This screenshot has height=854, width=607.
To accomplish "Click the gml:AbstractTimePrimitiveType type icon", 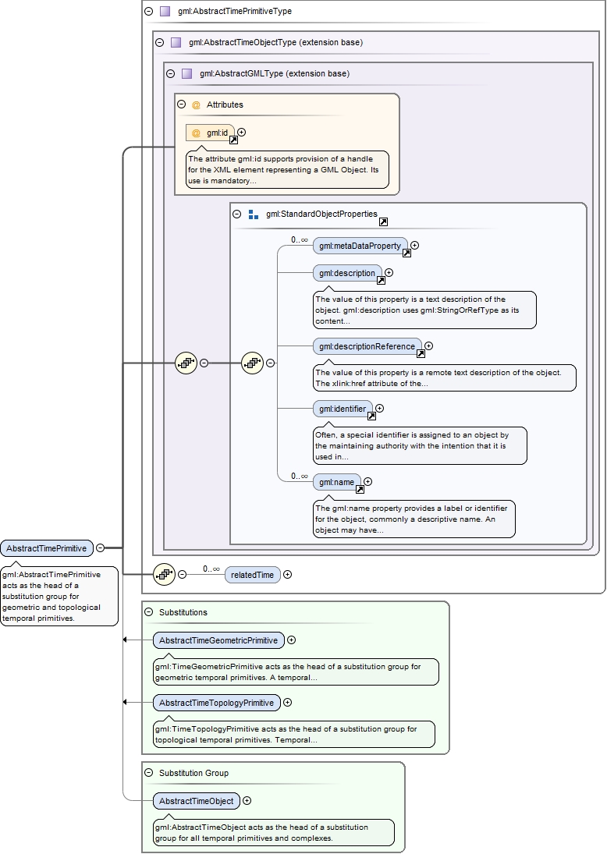I will coord(165,11).
